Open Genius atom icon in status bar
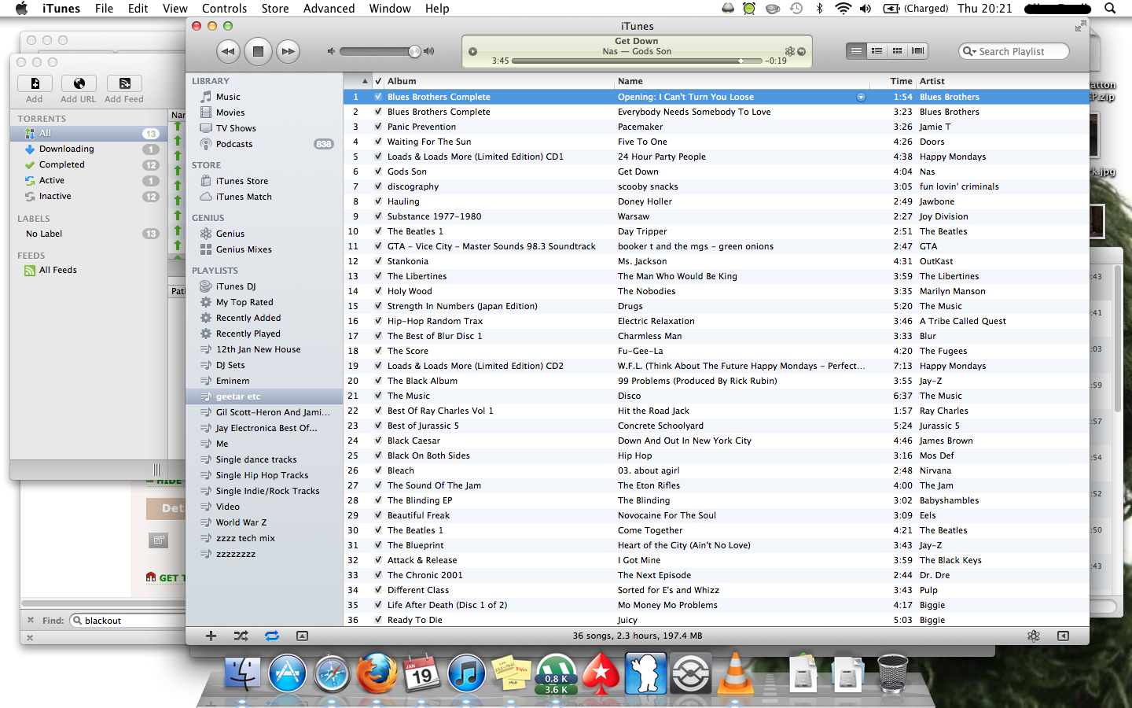Screen dimensions: 1132x708 [x=1034, y=636]
